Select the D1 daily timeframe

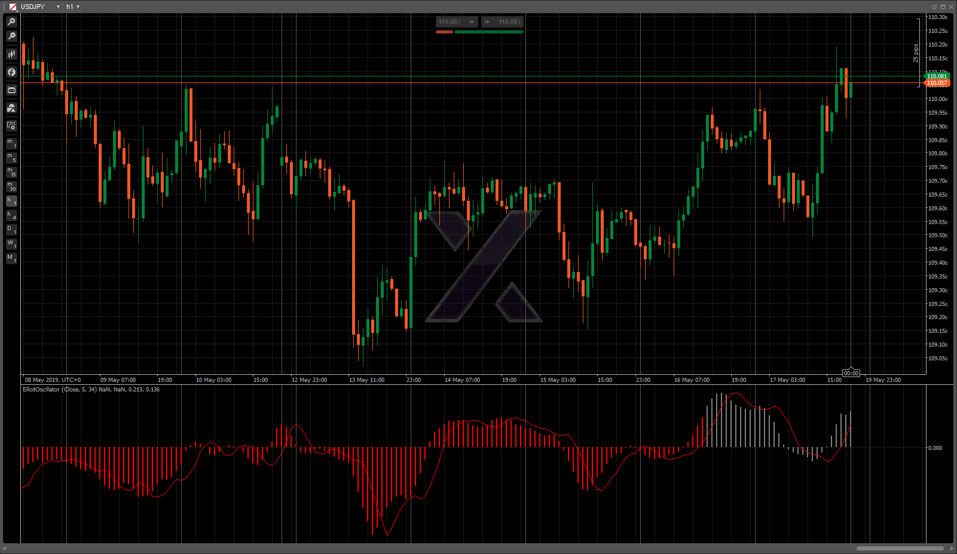click(x=11, y=229)
